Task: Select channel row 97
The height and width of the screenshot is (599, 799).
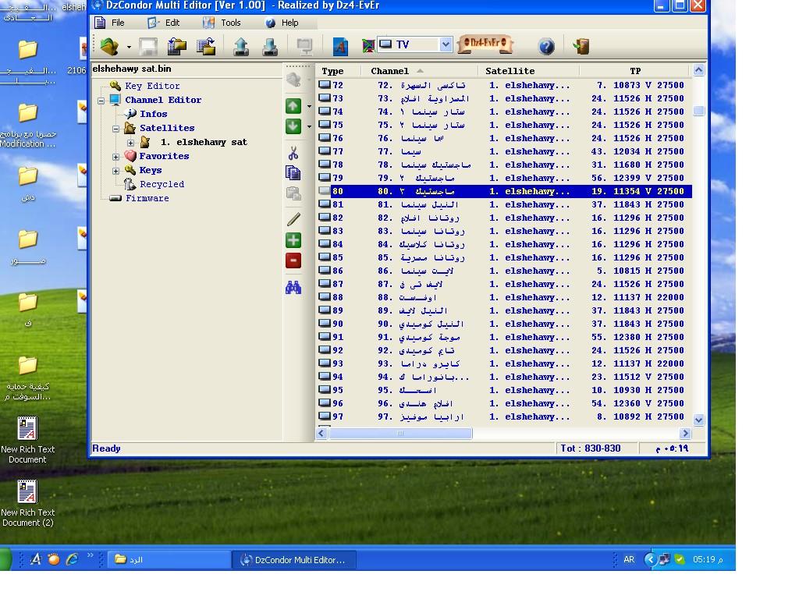Action: click(x=504, y=416)
